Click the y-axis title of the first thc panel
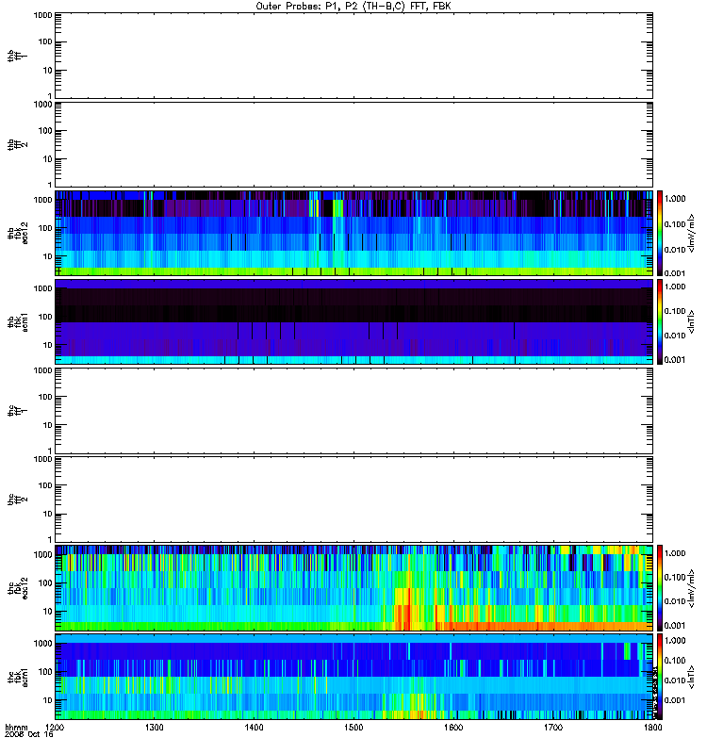707x754 pixels. pyautogui.click(x=18, y=411)
